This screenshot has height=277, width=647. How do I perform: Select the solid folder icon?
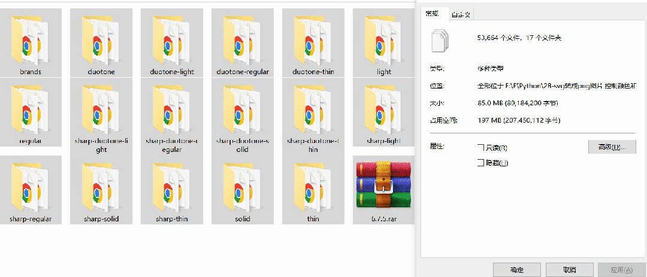242,188
